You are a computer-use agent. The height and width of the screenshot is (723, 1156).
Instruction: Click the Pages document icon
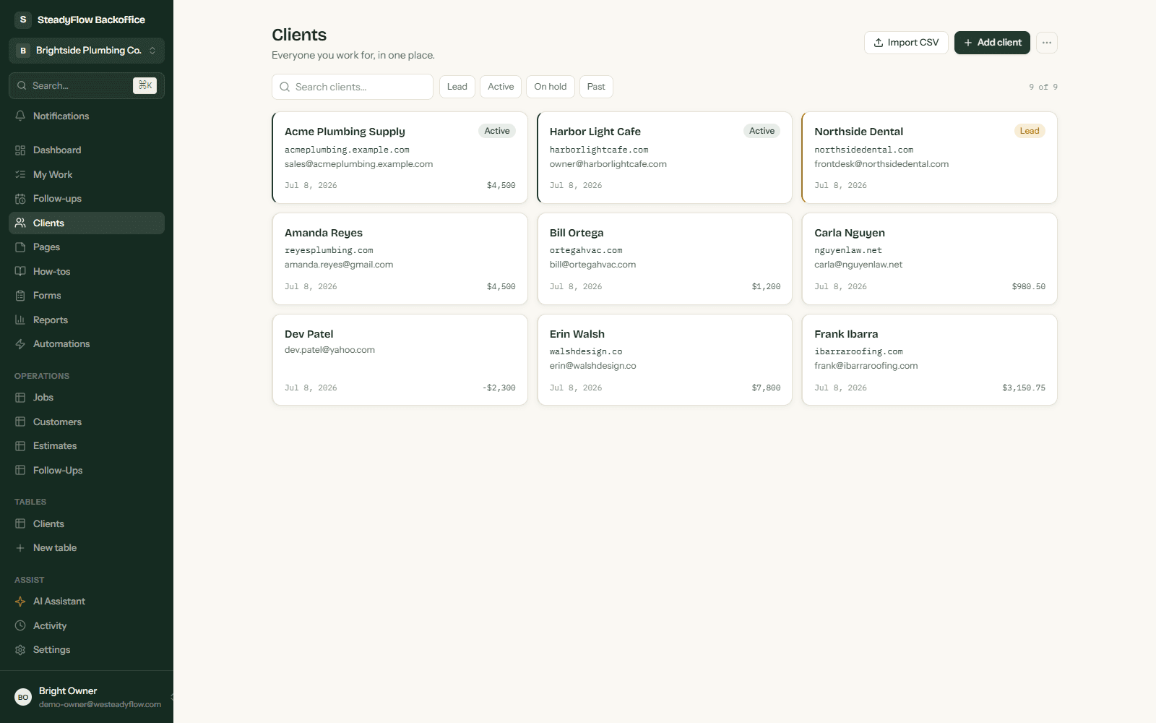tap(20, 247)
